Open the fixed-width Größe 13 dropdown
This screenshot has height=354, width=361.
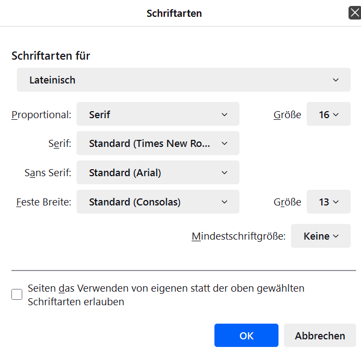pos(328,202)
